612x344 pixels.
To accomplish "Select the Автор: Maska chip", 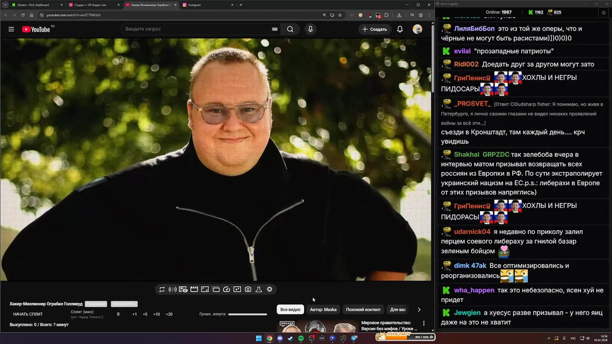I will coord(323,310).
